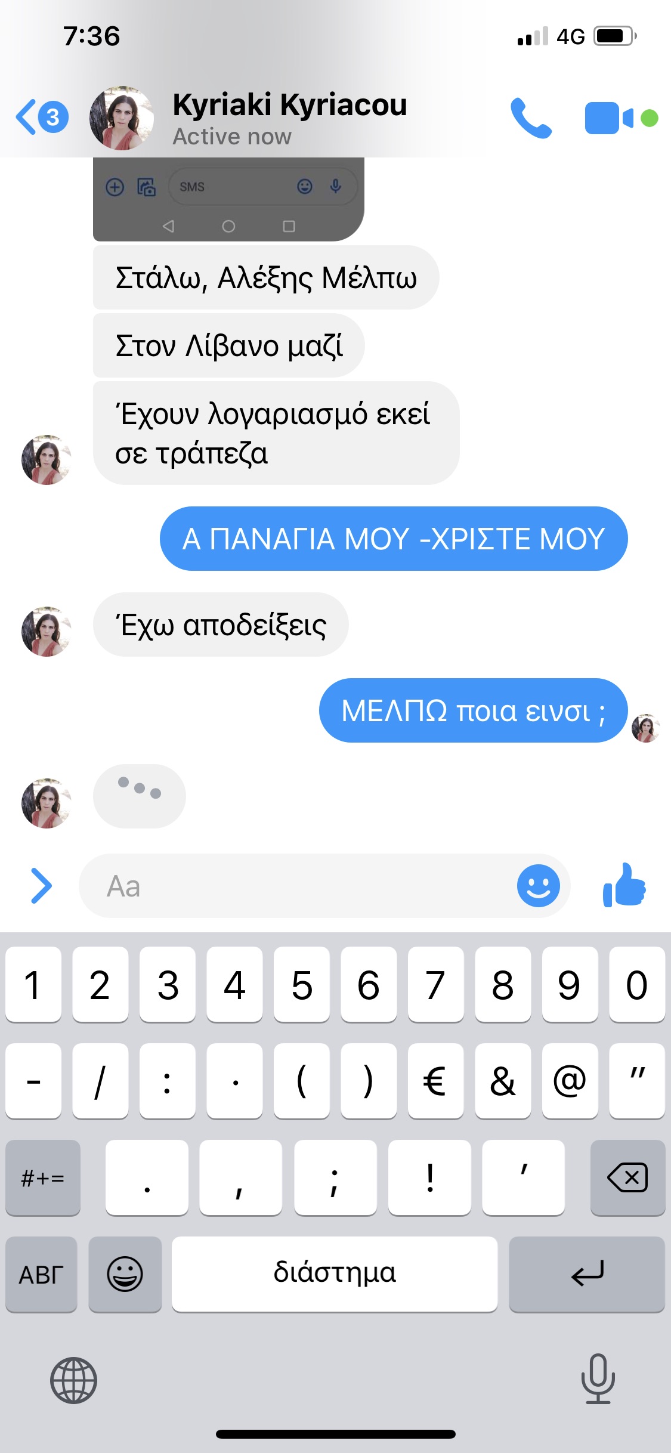Open Kyriaki Kyriacou's profile header
Screen dimensions: 671x1453
290,118
